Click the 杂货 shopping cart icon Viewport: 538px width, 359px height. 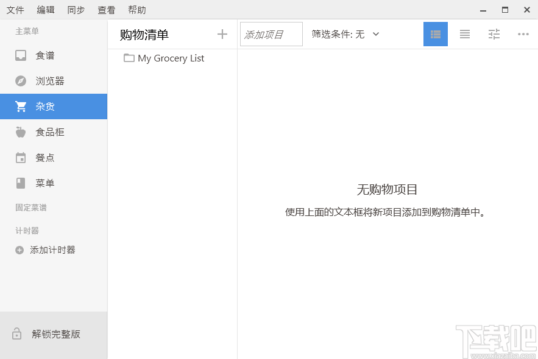[21, 106]
